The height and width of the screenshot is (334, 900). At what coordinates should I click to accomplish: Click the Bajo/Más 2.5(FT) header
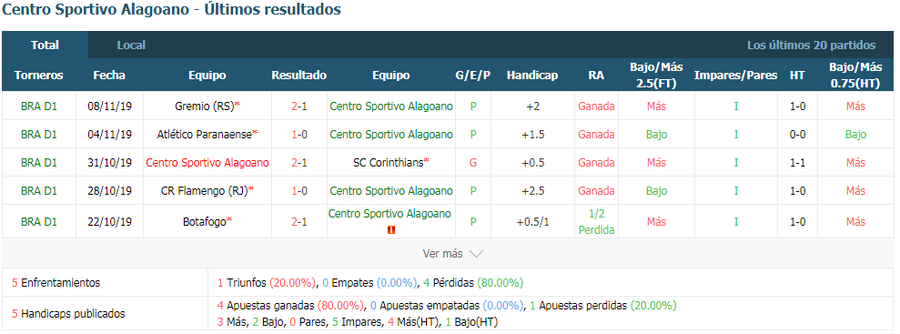coord(655,76)
